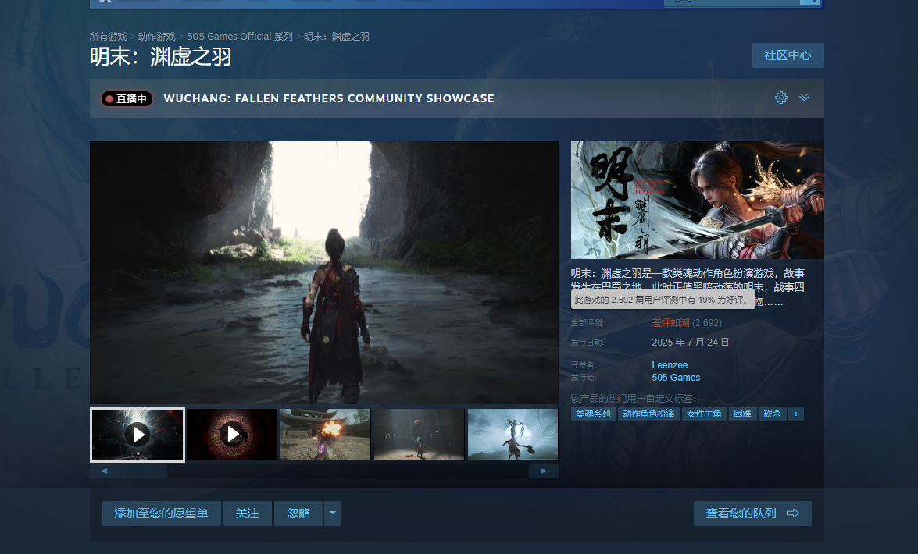This screenshot has width=918, height=554.
Task: Click the main gameplay video preview
Action: 324,272
